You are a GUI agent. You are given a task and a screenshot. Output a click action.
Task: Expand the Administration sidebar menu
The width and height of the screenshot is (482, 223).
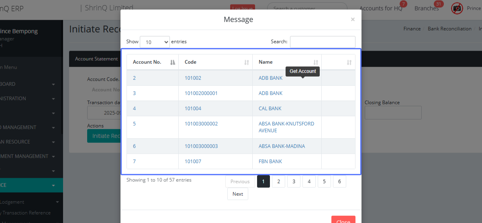53,99
